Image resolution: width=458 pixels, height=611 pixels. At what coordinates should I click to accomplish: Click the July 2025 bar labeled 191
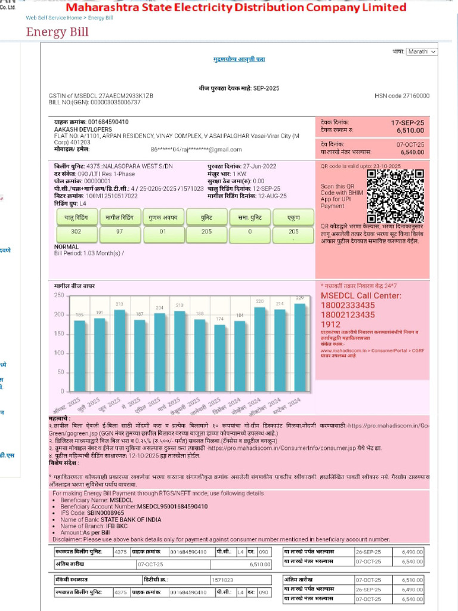coord(100,354)
